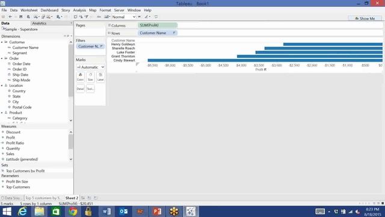Open the Marks type Automatic dropdown

coord(90,67)
